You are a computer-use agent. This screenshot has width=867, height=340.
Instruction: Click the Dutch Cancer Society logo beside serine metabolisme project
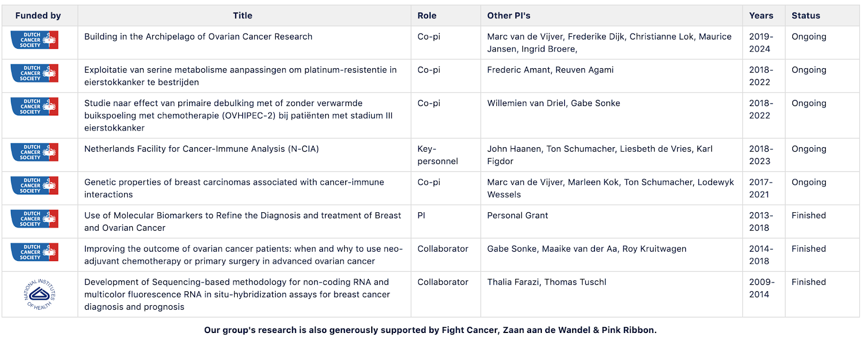tap(34, 73)
